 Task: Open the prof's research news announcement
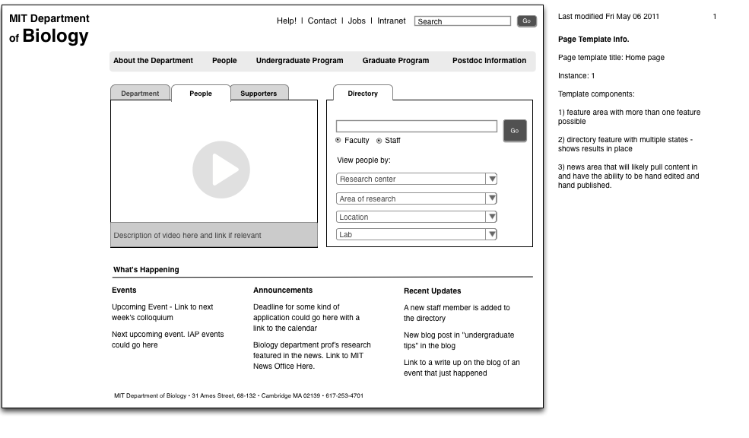(312, 355)
